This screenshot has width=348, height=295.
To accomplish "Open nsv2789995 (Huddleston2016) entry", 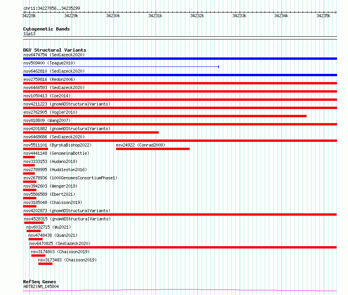I will coord(55,170).
